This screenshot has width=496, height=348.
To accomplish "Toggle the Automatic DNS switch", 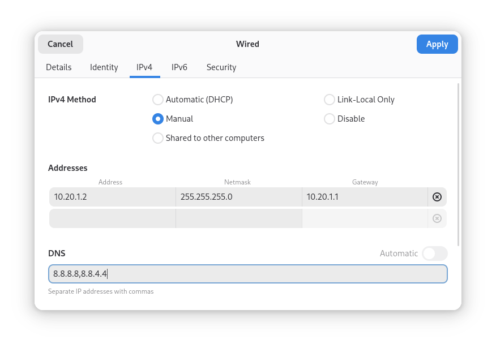I will pyautogui.click(x=434, y=254).
